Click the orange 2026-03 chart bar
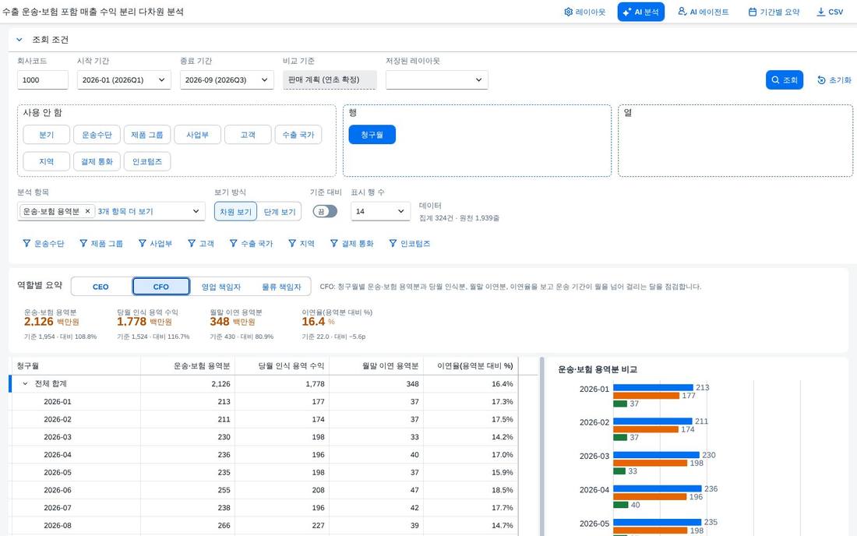Viewport: 857px width, 536px height. [x=650, y=463]
